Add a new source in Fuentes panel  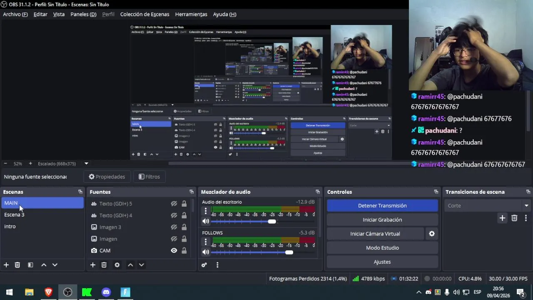(93, 265)
